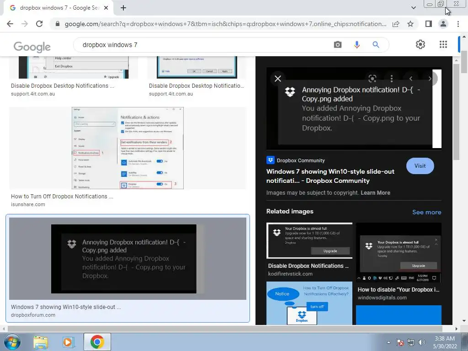Open the Dropbox Community source link
This screenshot has height=351, width=468.
[x=296, y=160]
